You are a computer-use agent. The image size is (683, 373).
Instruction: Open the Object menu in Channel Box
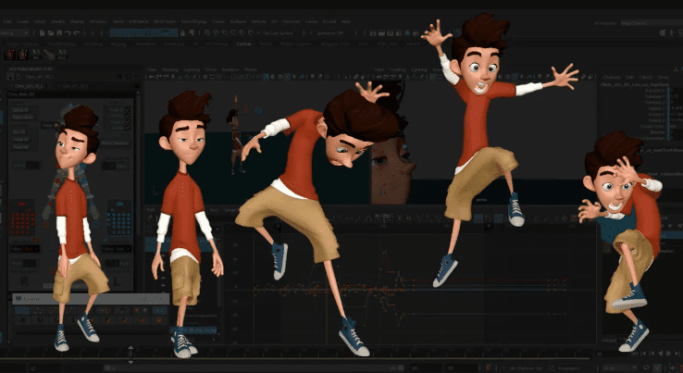point(646,77)
